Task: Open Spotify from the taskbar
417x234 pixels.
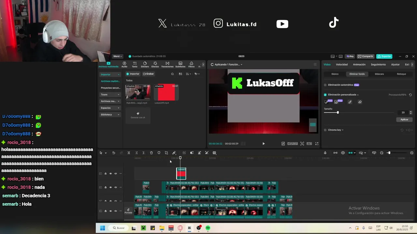Action: coord(208,228)
